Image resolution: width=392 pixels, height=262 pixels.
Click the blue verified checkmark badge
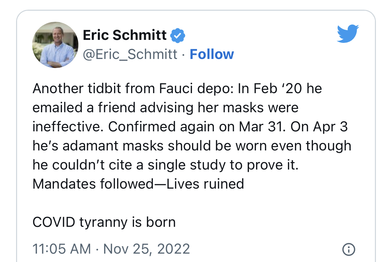(178, 36)
